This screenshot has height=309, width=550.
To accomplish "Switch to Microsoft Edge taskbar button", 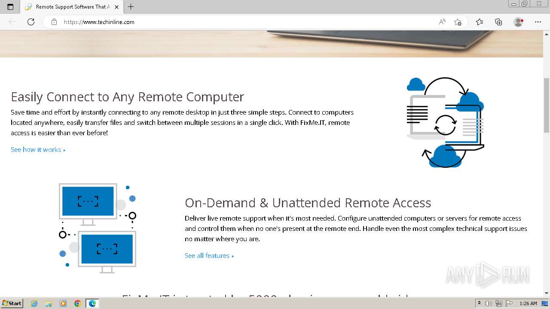I will (x=92, y=303).
